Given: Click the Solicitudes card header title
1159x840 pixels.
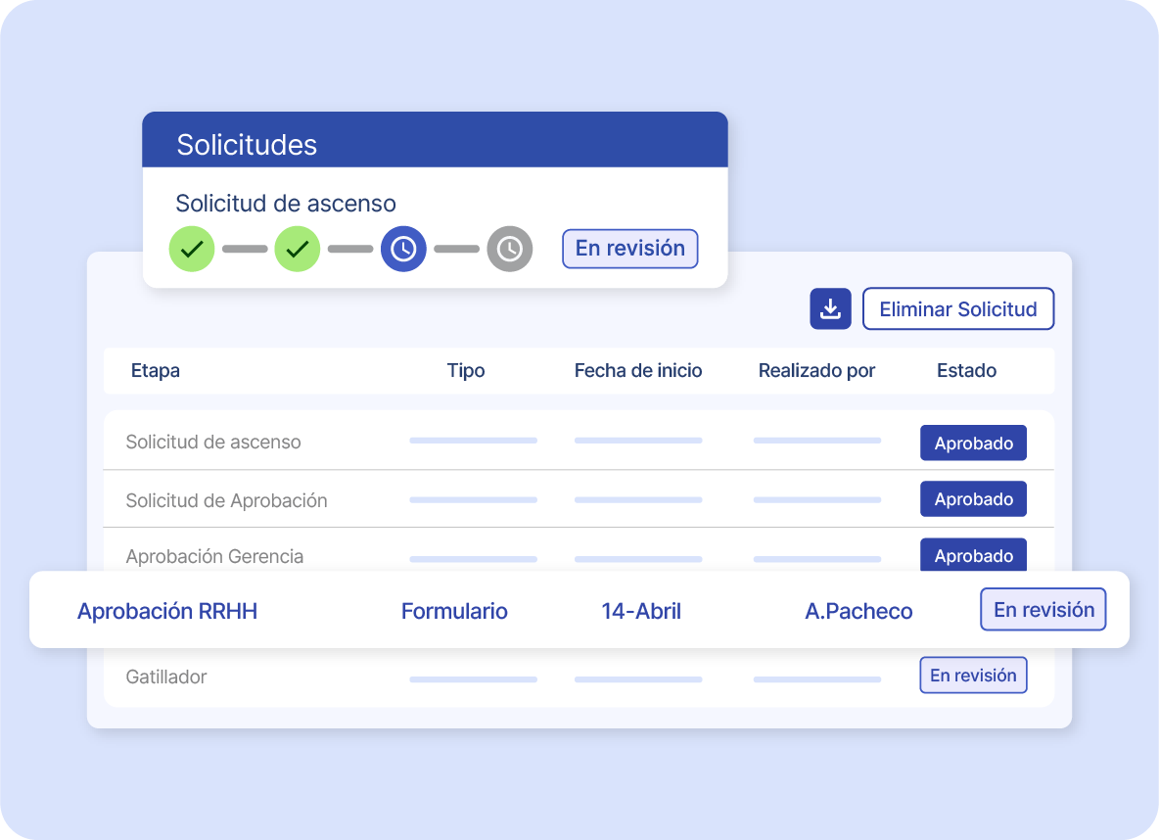Looking at the screenshot, I should (247, 145).
